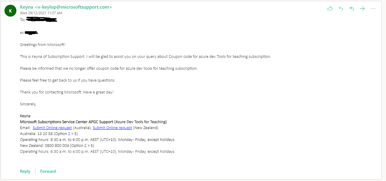386x181 pixels.
Task: Click the signature name 'Keyna'
Action: pyautogui.click(x=25, y=116)
